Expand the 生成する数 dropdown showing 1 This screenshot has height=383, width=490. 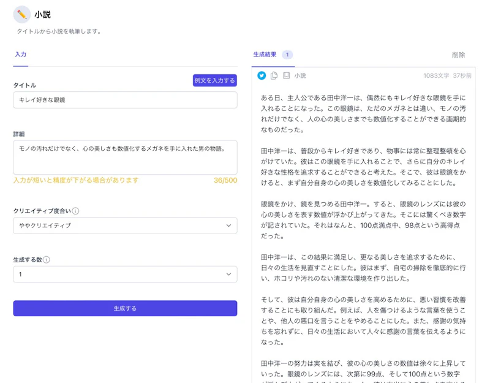click(x=125, y=275)
